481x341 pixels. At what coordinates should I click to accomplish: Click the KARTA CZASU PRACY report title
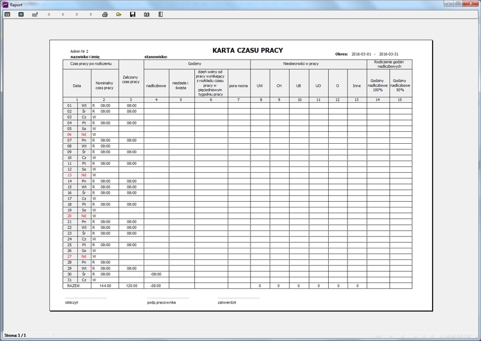coord(247,51)
